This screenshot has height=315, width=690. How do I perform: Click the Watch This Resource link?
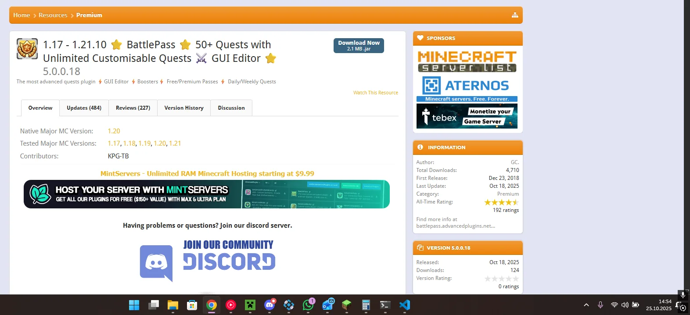click(376, 93)
